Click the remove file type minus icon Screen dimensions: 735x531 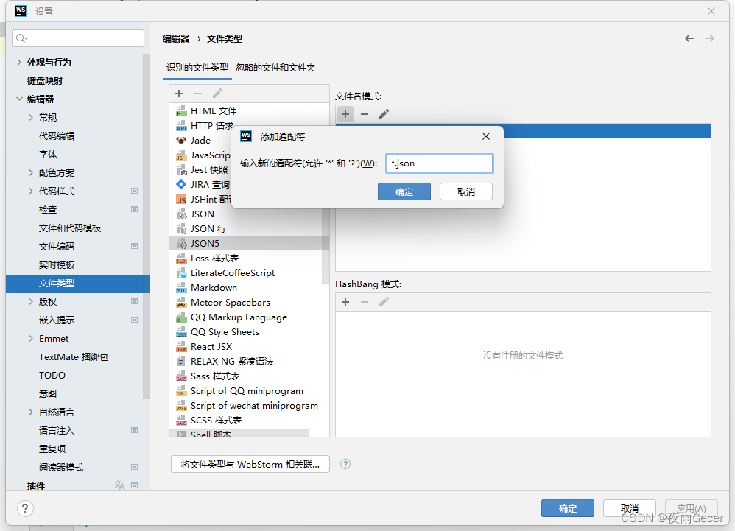pos(198,94)
